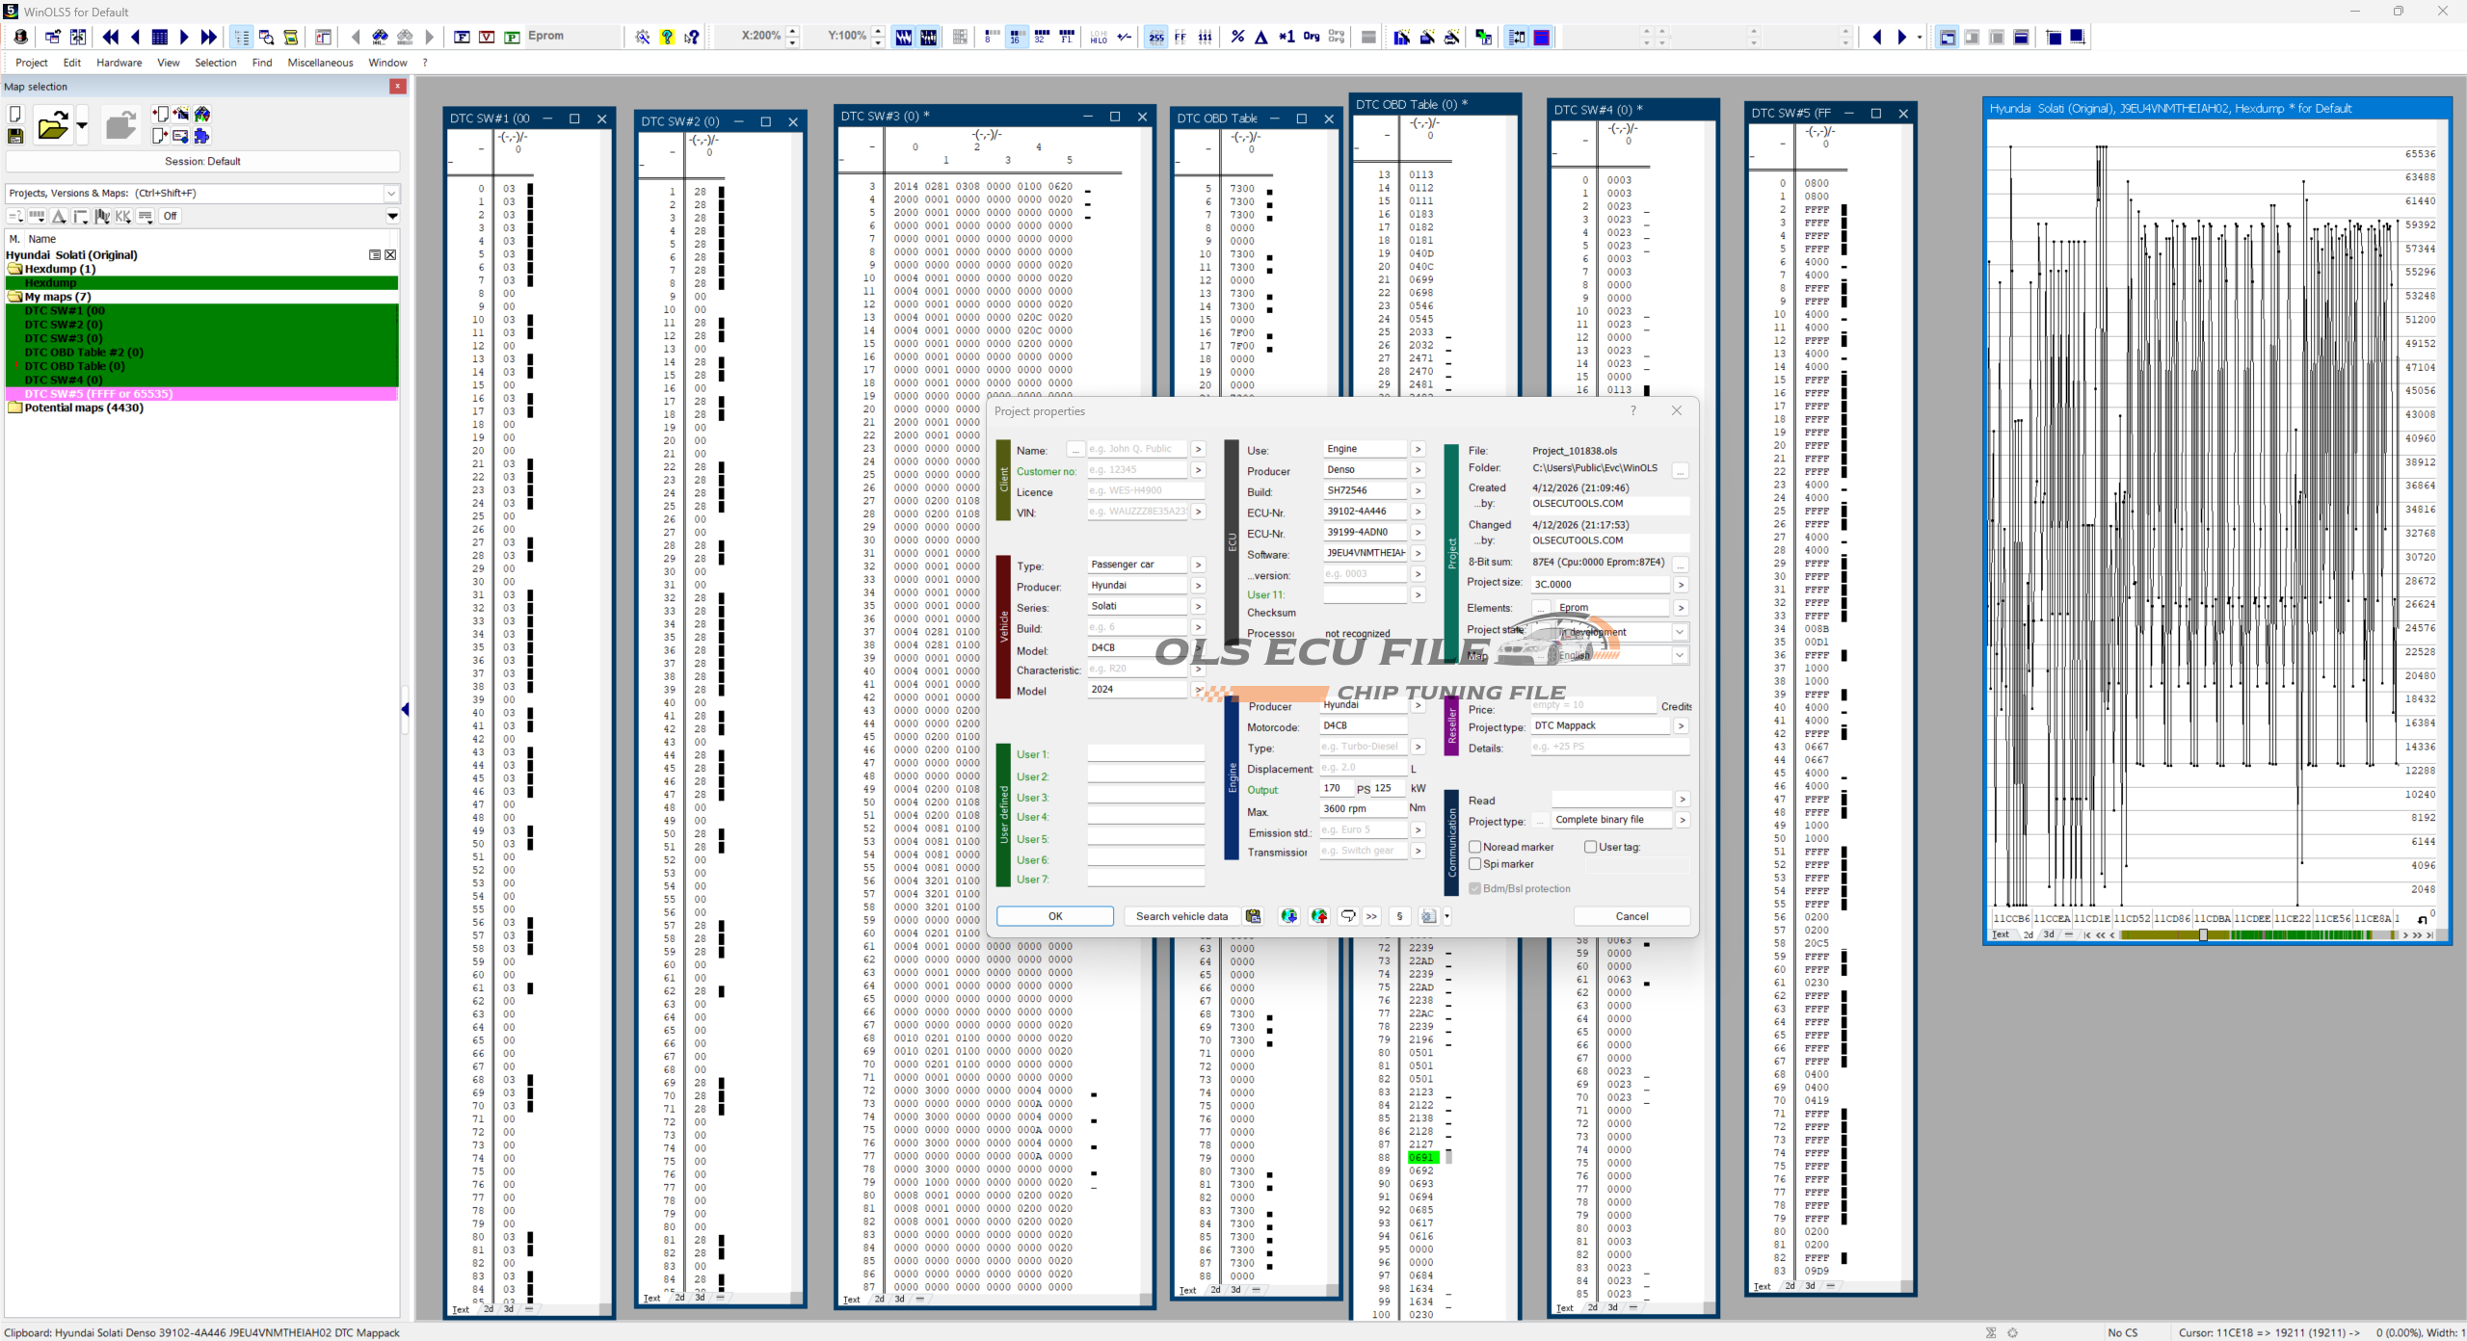The height and width of the screenshot is (1341, 2467).
Task: Open the Hardware menu
Action: 119,63
